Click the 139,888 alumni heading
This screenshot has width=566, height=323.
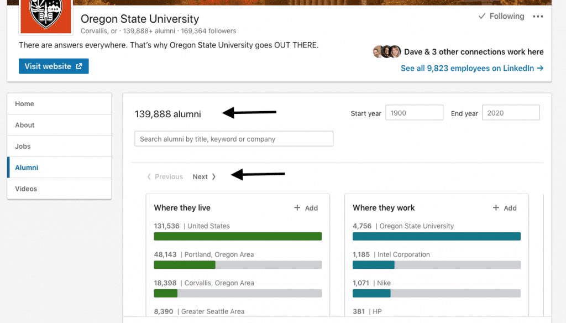pyautogui.click(x=168, y=114)
